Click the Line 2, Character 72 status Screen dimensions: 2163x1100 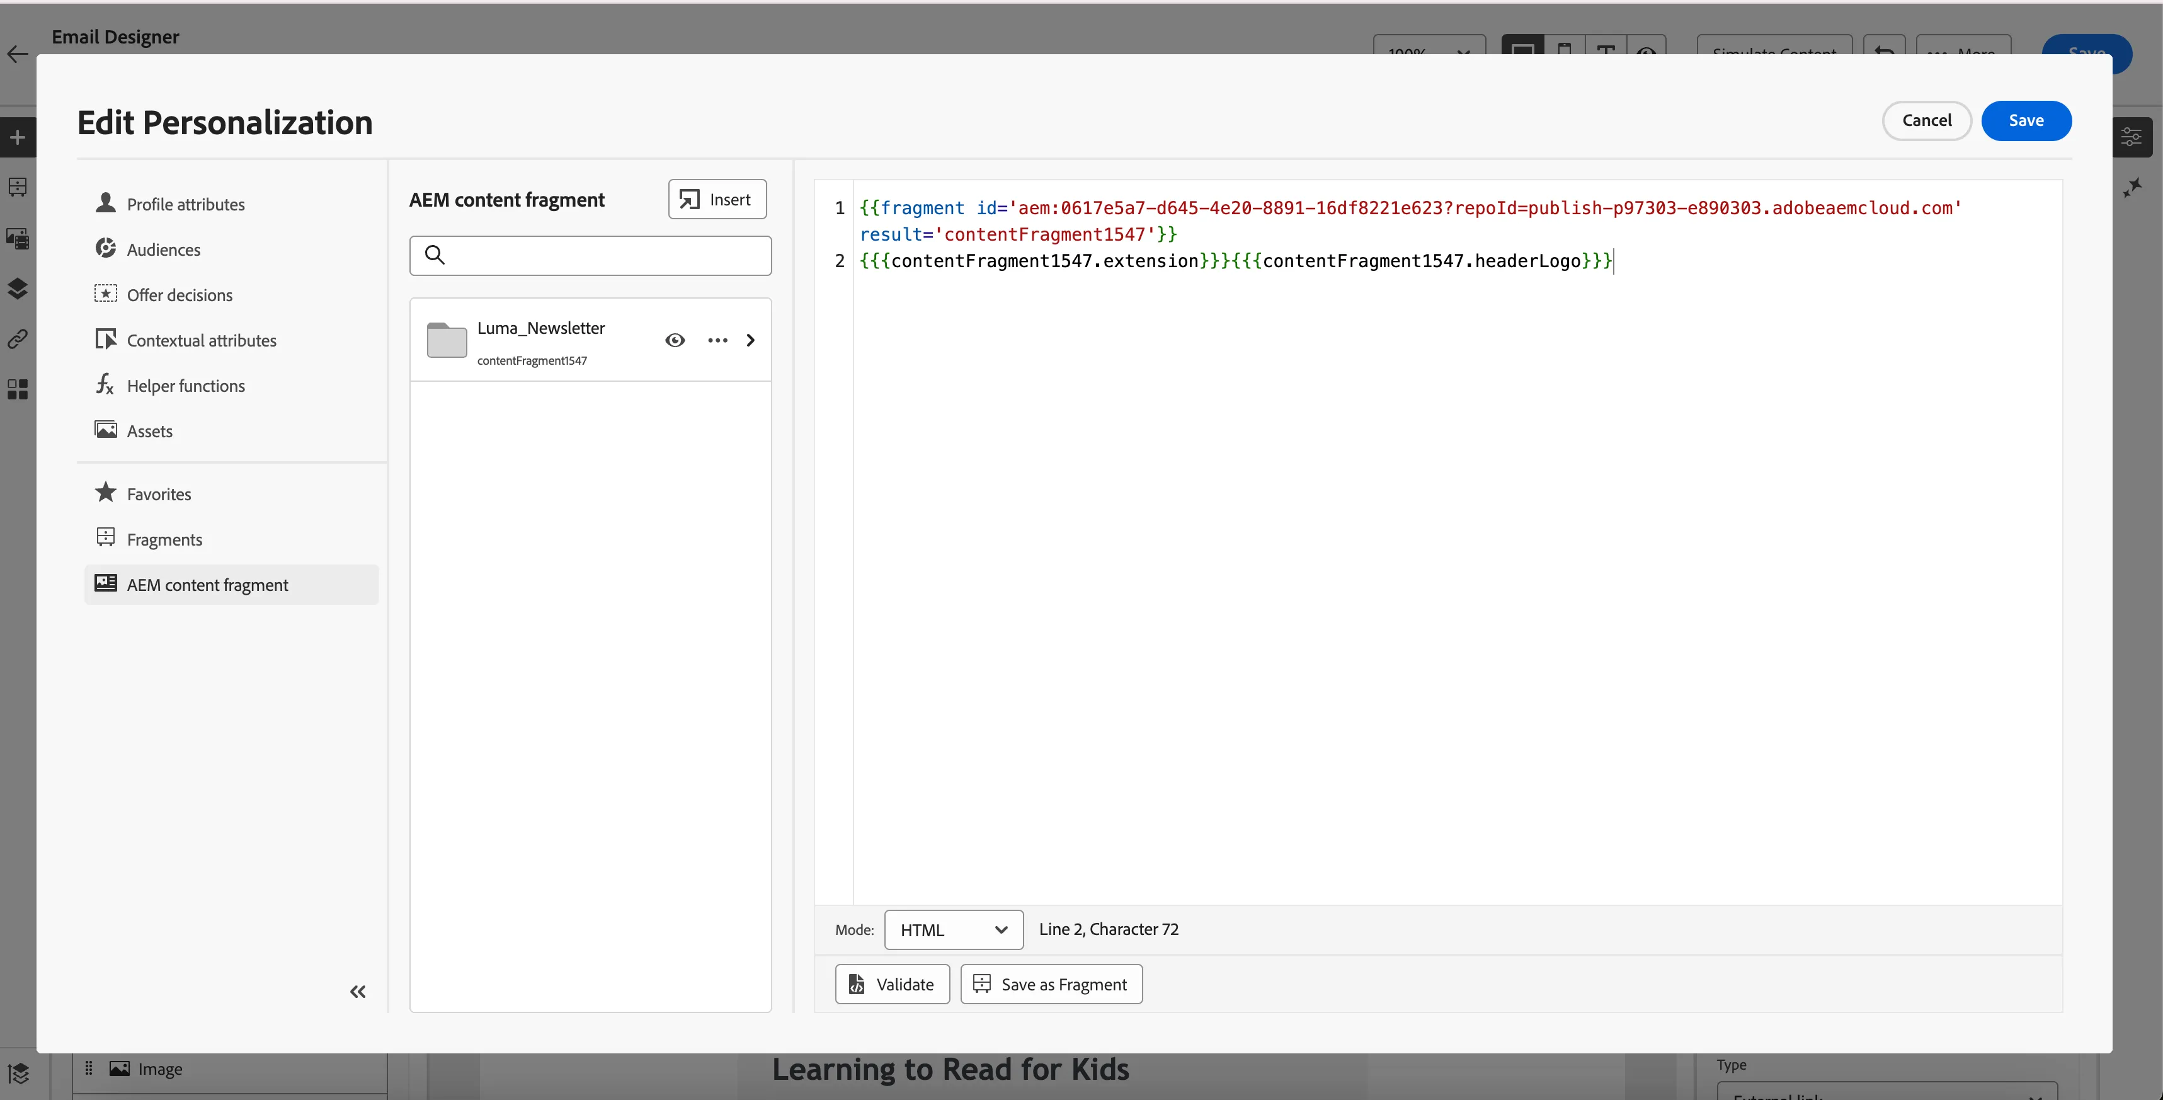point(1109,929)
